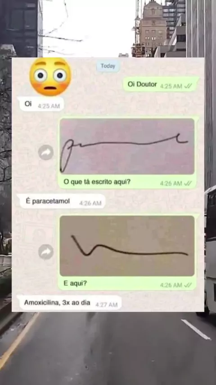Click 4:26 AM timestamp beside 'É paracetamol'
Viewport: 216px width, 385px height.
(90, 203)
